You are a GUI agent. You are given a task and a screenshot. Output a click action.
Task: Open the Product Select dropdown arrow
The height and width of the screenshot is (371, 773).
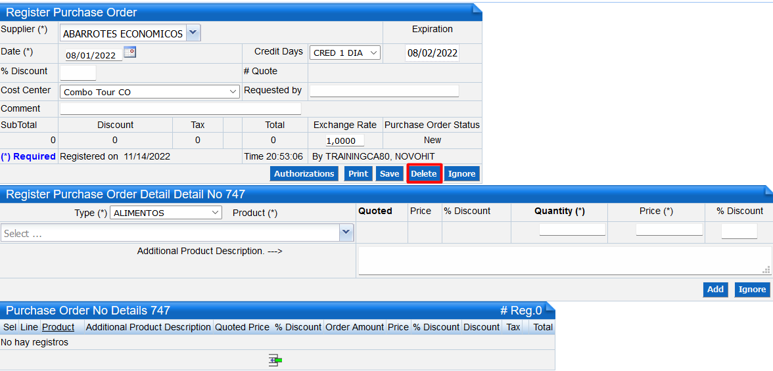pyautogui.click(x=346, y=233)
